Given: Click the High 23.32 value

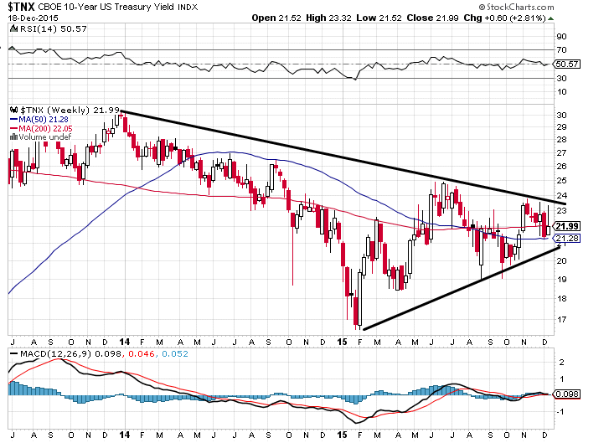Looking at the screenshot, I should (328, 18).
